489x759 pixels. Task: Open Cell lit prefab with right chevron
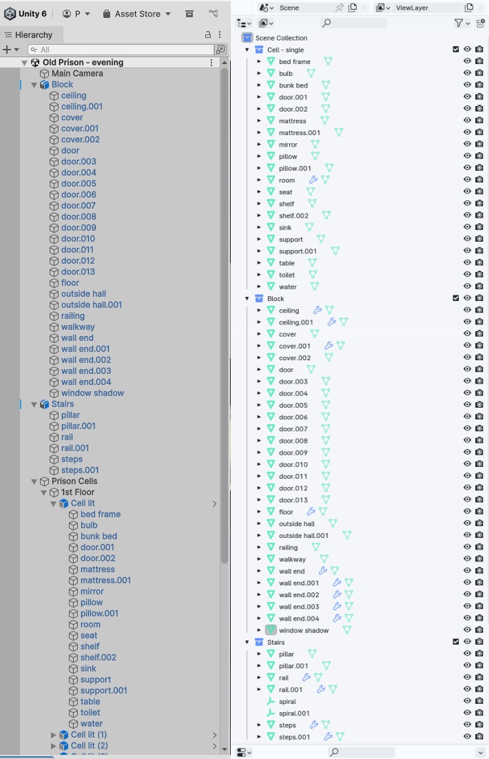coord(214,504)
